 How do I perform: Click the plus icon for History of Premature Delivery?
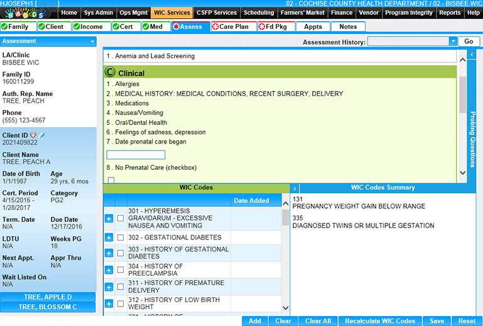click(x=109, y=287)
